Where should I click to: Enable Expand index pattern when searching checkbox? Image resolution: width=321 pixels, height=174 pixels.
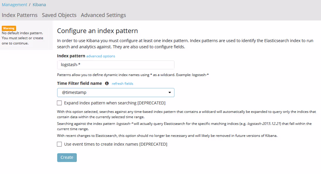[x=60, y=103]
